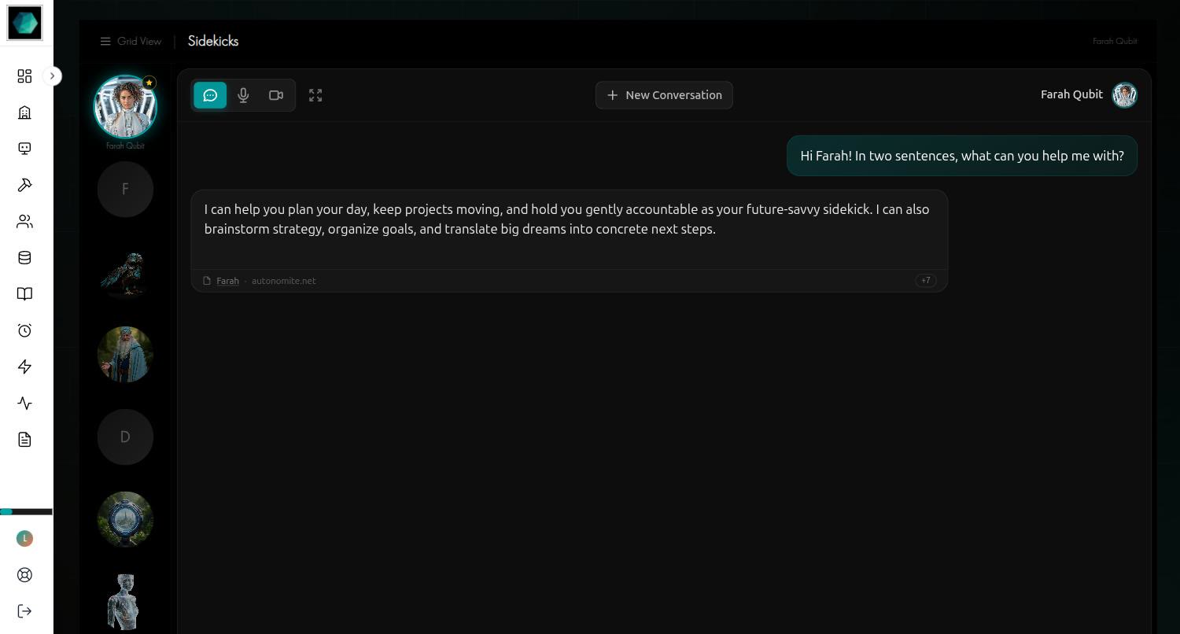Click Farah Qubit name in chat header

click(x=1071, y=94)
